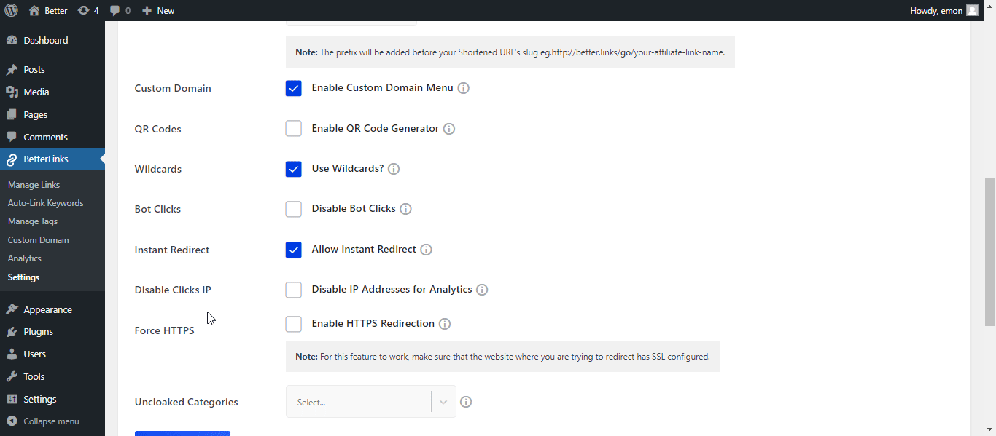Open the WordPress logo menu
Viewport: 996px width, 436px height.
tap(11, 10)
